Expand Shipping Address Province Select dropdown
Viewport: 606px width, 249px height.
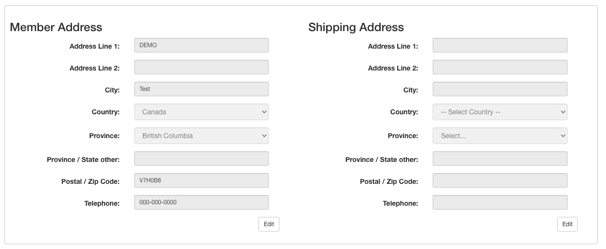[x=499, y=136]
